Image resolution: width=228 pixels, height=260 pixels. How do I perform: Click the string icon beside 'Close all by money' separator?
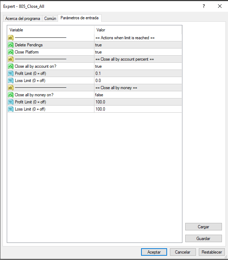pyautogui.click(x=11, y=88)
